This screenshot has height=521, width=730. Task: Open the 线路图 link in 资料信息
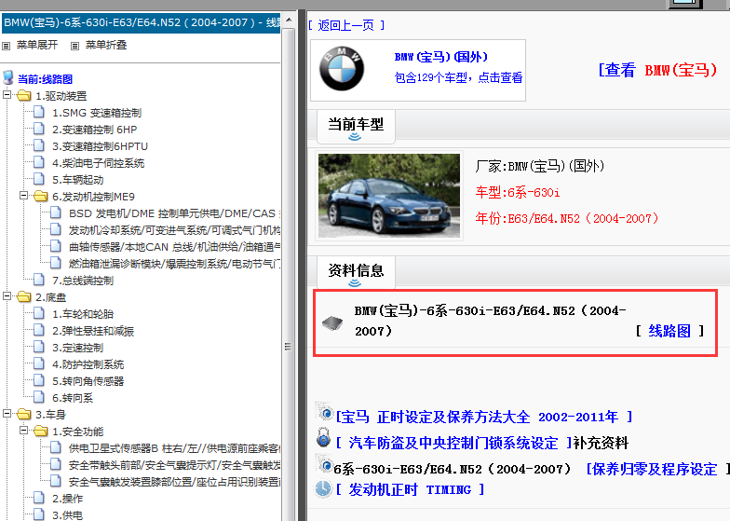(669, 331)
